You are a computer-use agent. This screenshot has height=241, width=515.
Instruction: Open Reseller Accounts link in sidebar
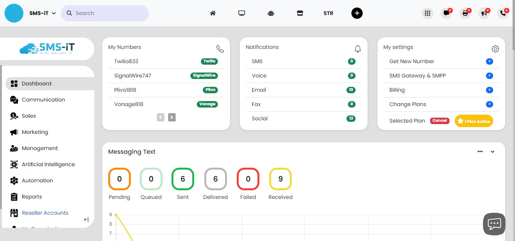point(45,213)
